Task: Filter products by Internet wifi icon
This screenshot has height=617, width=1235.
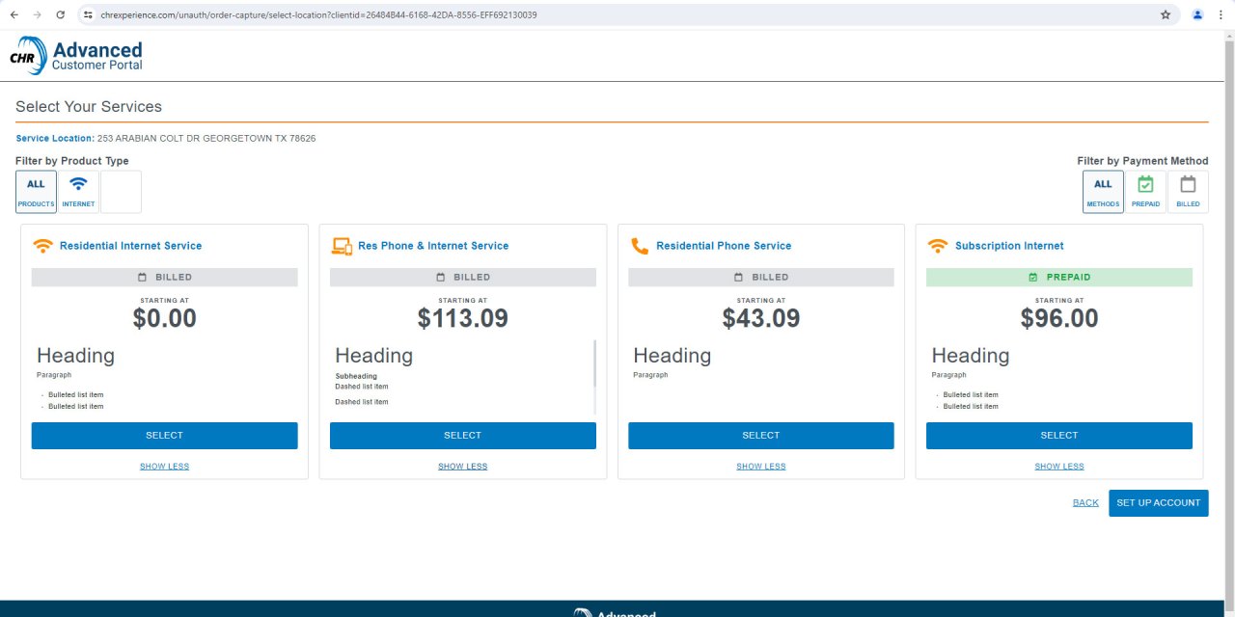Action: pyautogui.click(x=78, y=191)
